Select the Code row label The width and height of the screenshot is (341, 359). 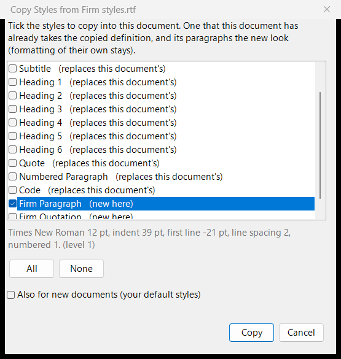(87, 190)
